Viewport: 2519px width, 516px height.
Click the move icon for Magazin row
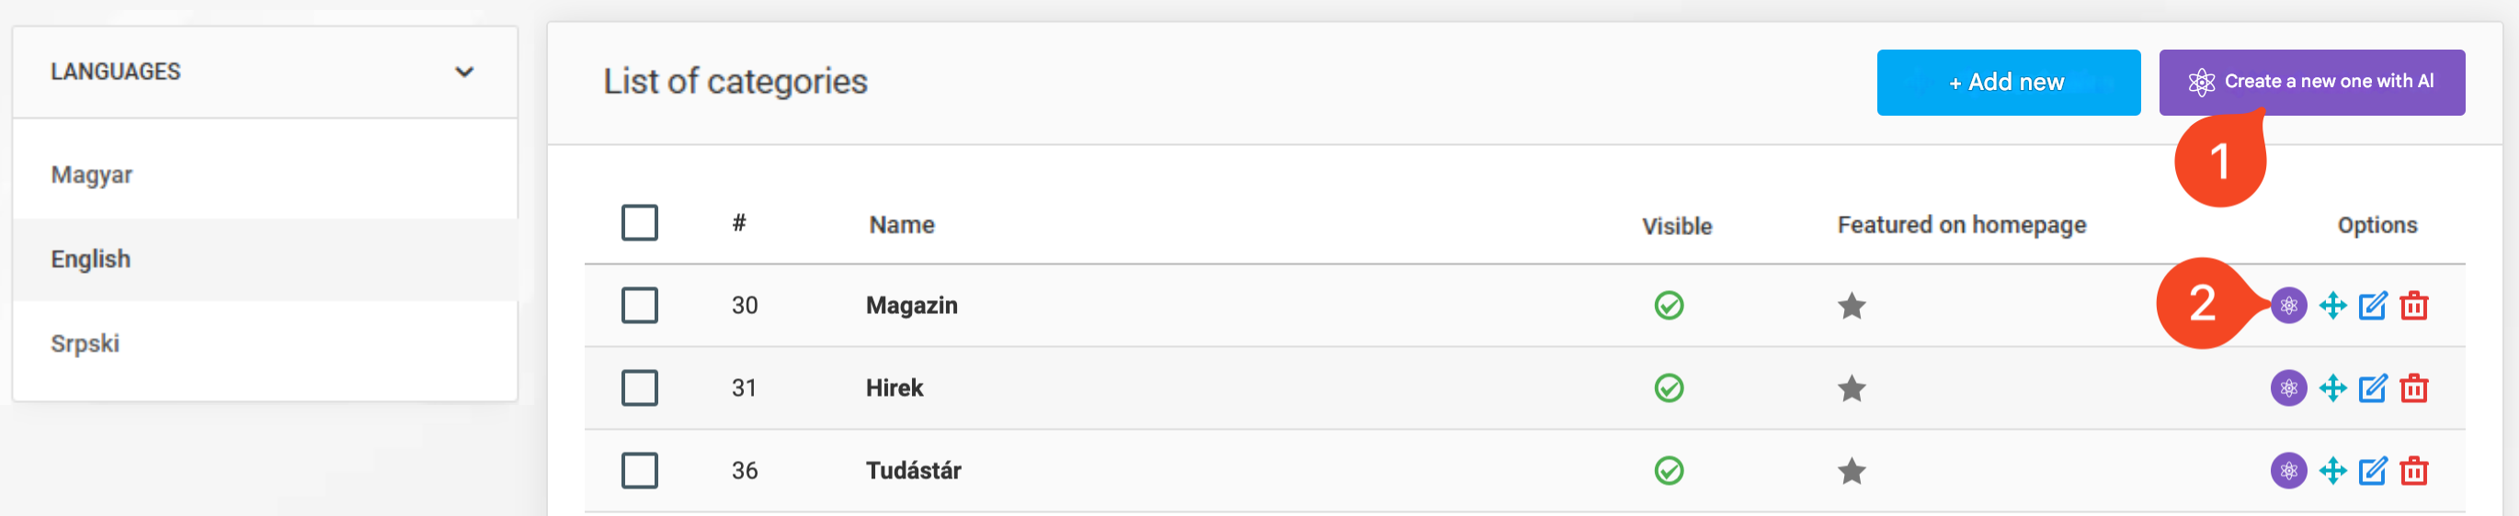2332,306
